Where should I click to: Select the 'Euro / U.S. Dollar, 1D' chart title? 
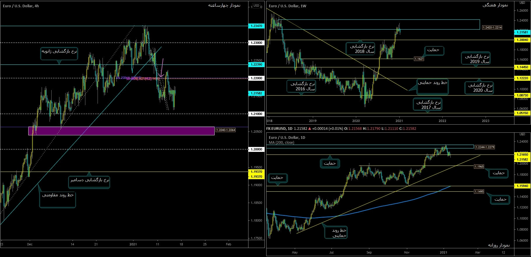coord(287,137)
